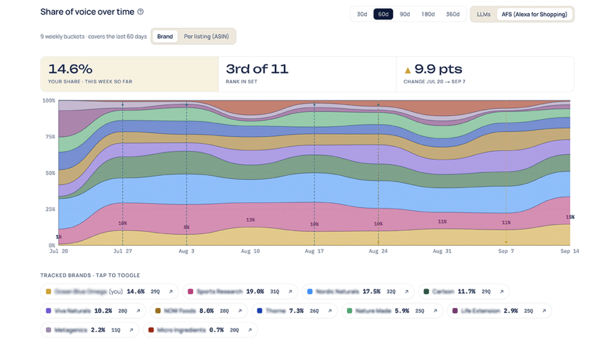Click the 'Rank in set' caption
The height and width of the screenshot is (347, 616).
(x=241, y=81)
